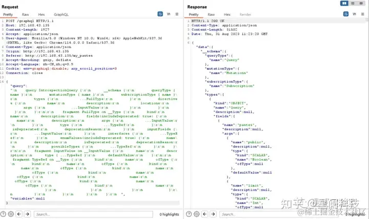Switch to Response Hex tab
Image resolution: width=369 pixels, height=219 pixels.
click(227, 14)
